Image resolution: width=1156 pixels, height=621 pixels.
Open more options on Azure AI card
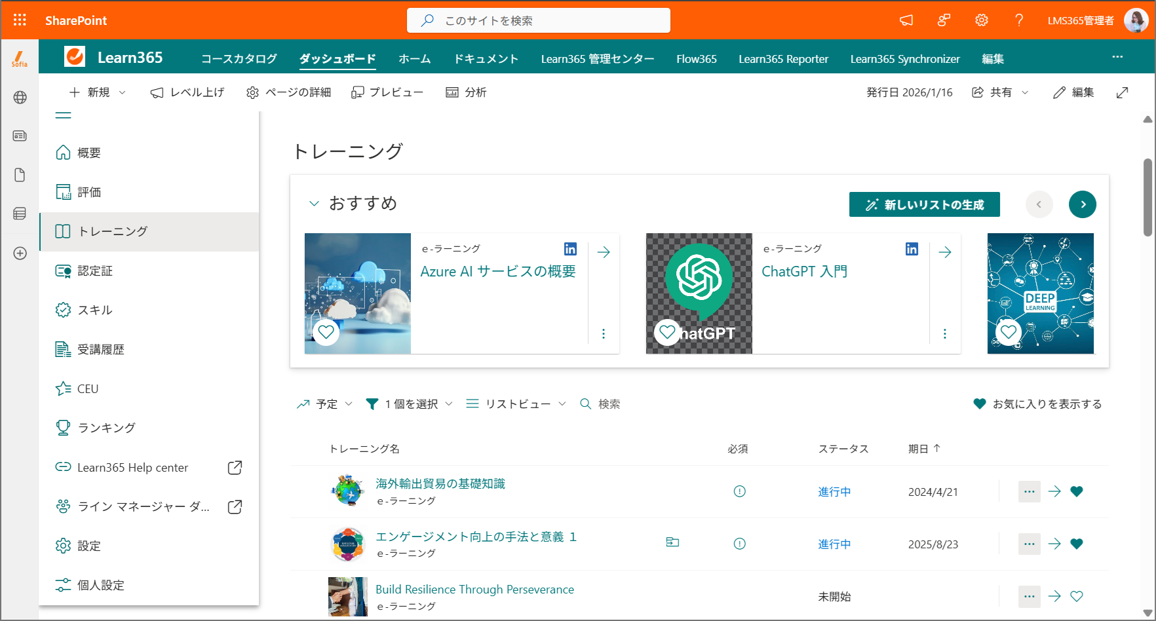[604, 334]
